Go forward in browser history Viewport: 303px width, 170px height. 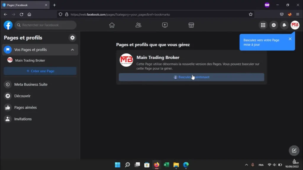tap(13, 14)
